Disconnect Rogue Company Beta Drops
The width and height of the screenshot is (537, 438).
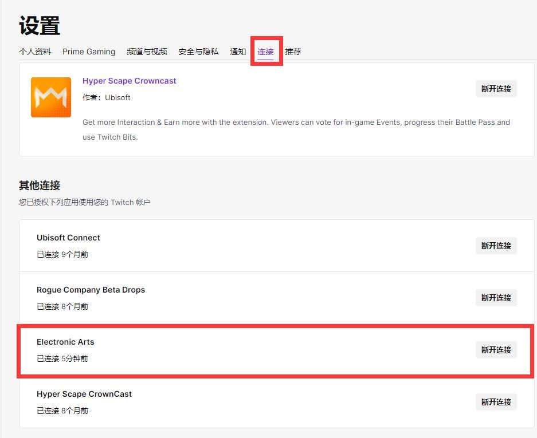coord(496,298)
